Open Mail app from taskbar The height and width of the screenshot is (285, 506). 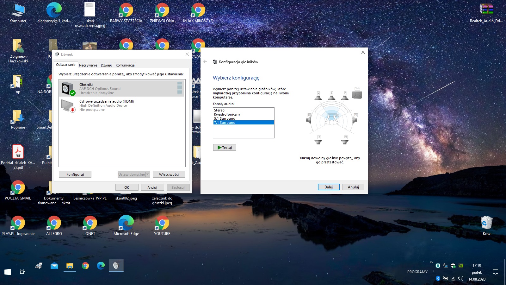54,266
